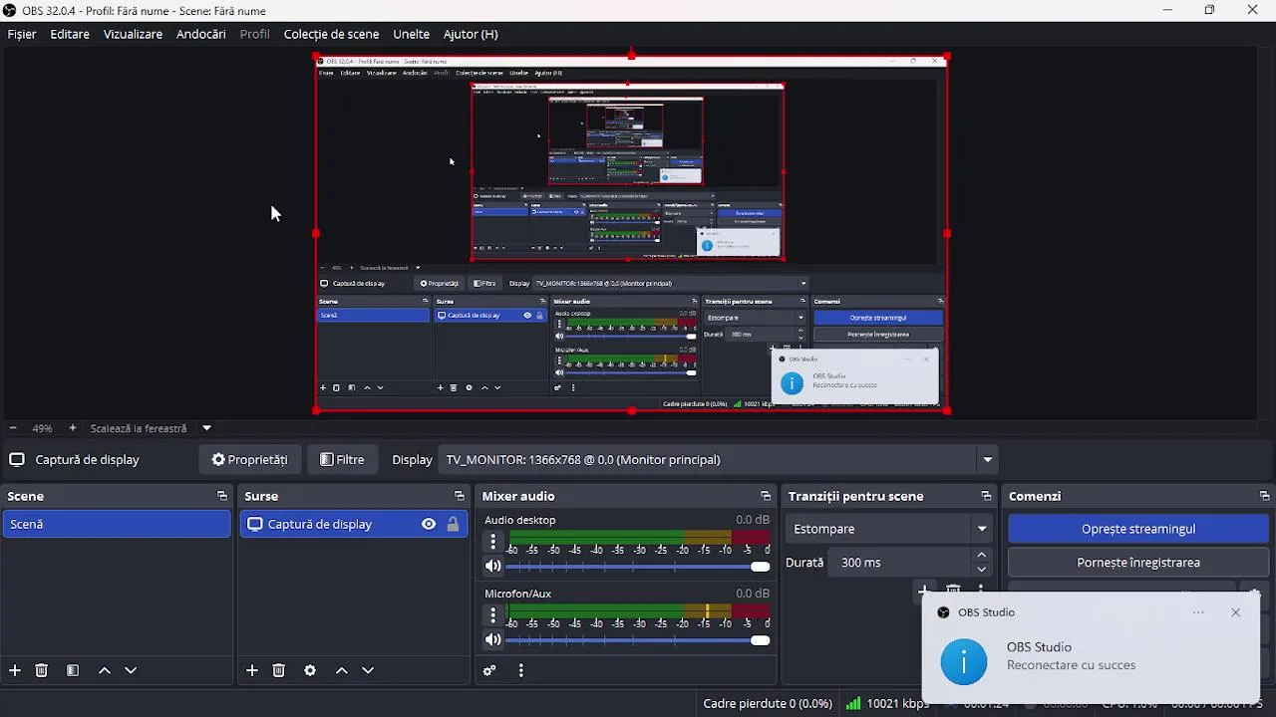This screenshot has height=717, width=1276.
Task: Click Scalează la fereastră label
Action: (139, 428)
